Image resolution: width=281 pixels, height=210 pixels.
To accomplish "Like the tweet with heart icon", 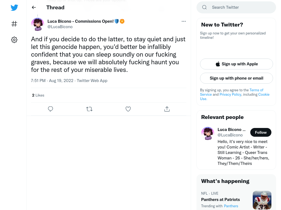I will (x=128, y=109).
